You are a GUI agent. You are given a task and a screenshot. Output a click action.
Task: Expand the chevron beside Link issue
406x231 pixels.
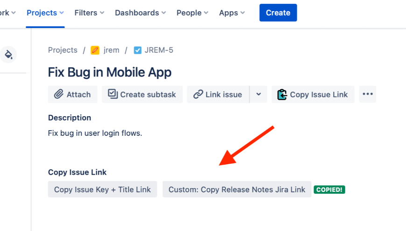[x=259, y=94]
